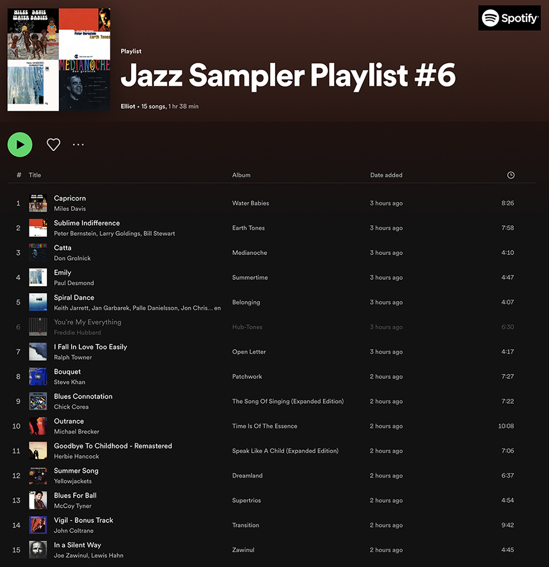
Task: Open artist Ralph Towner
Action: (x=73, y=357)
